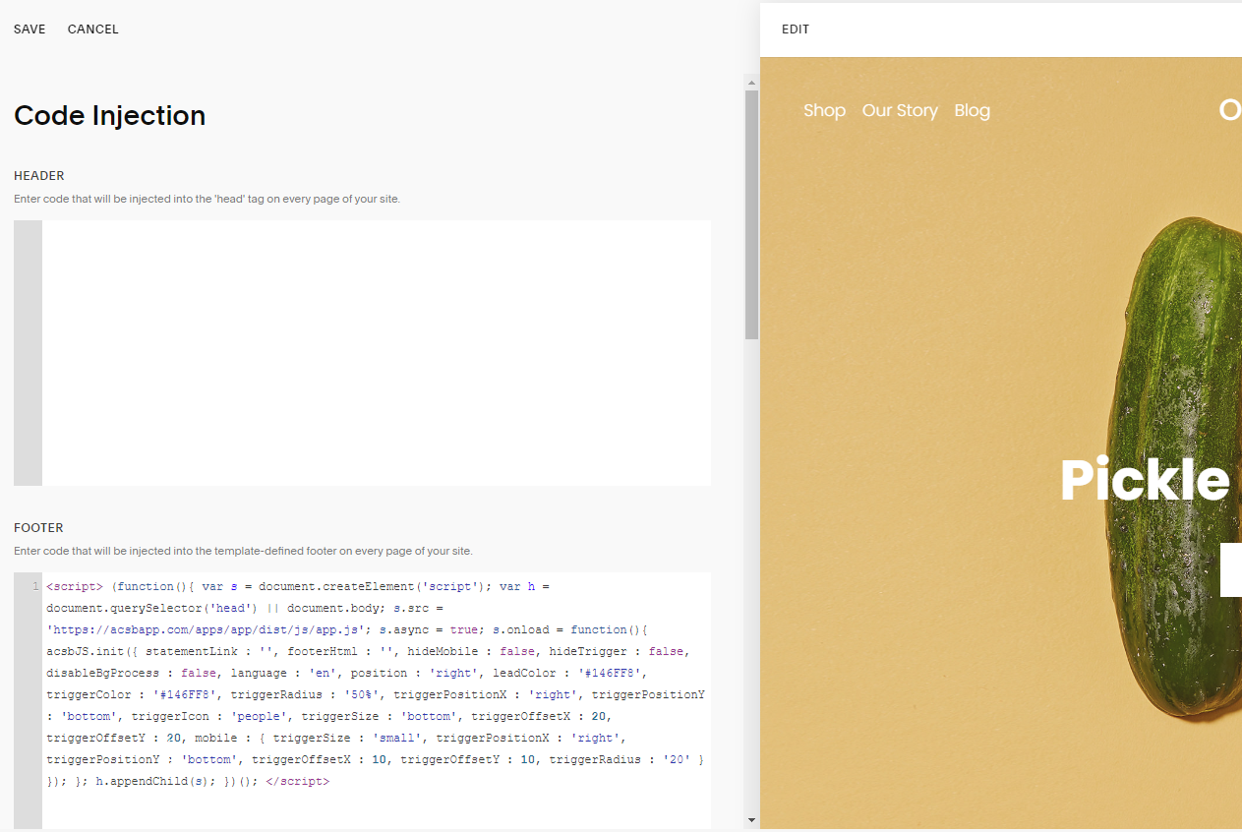Click the white button at the preview's right edge
1242x832 pixels.
click(1231, 569)
